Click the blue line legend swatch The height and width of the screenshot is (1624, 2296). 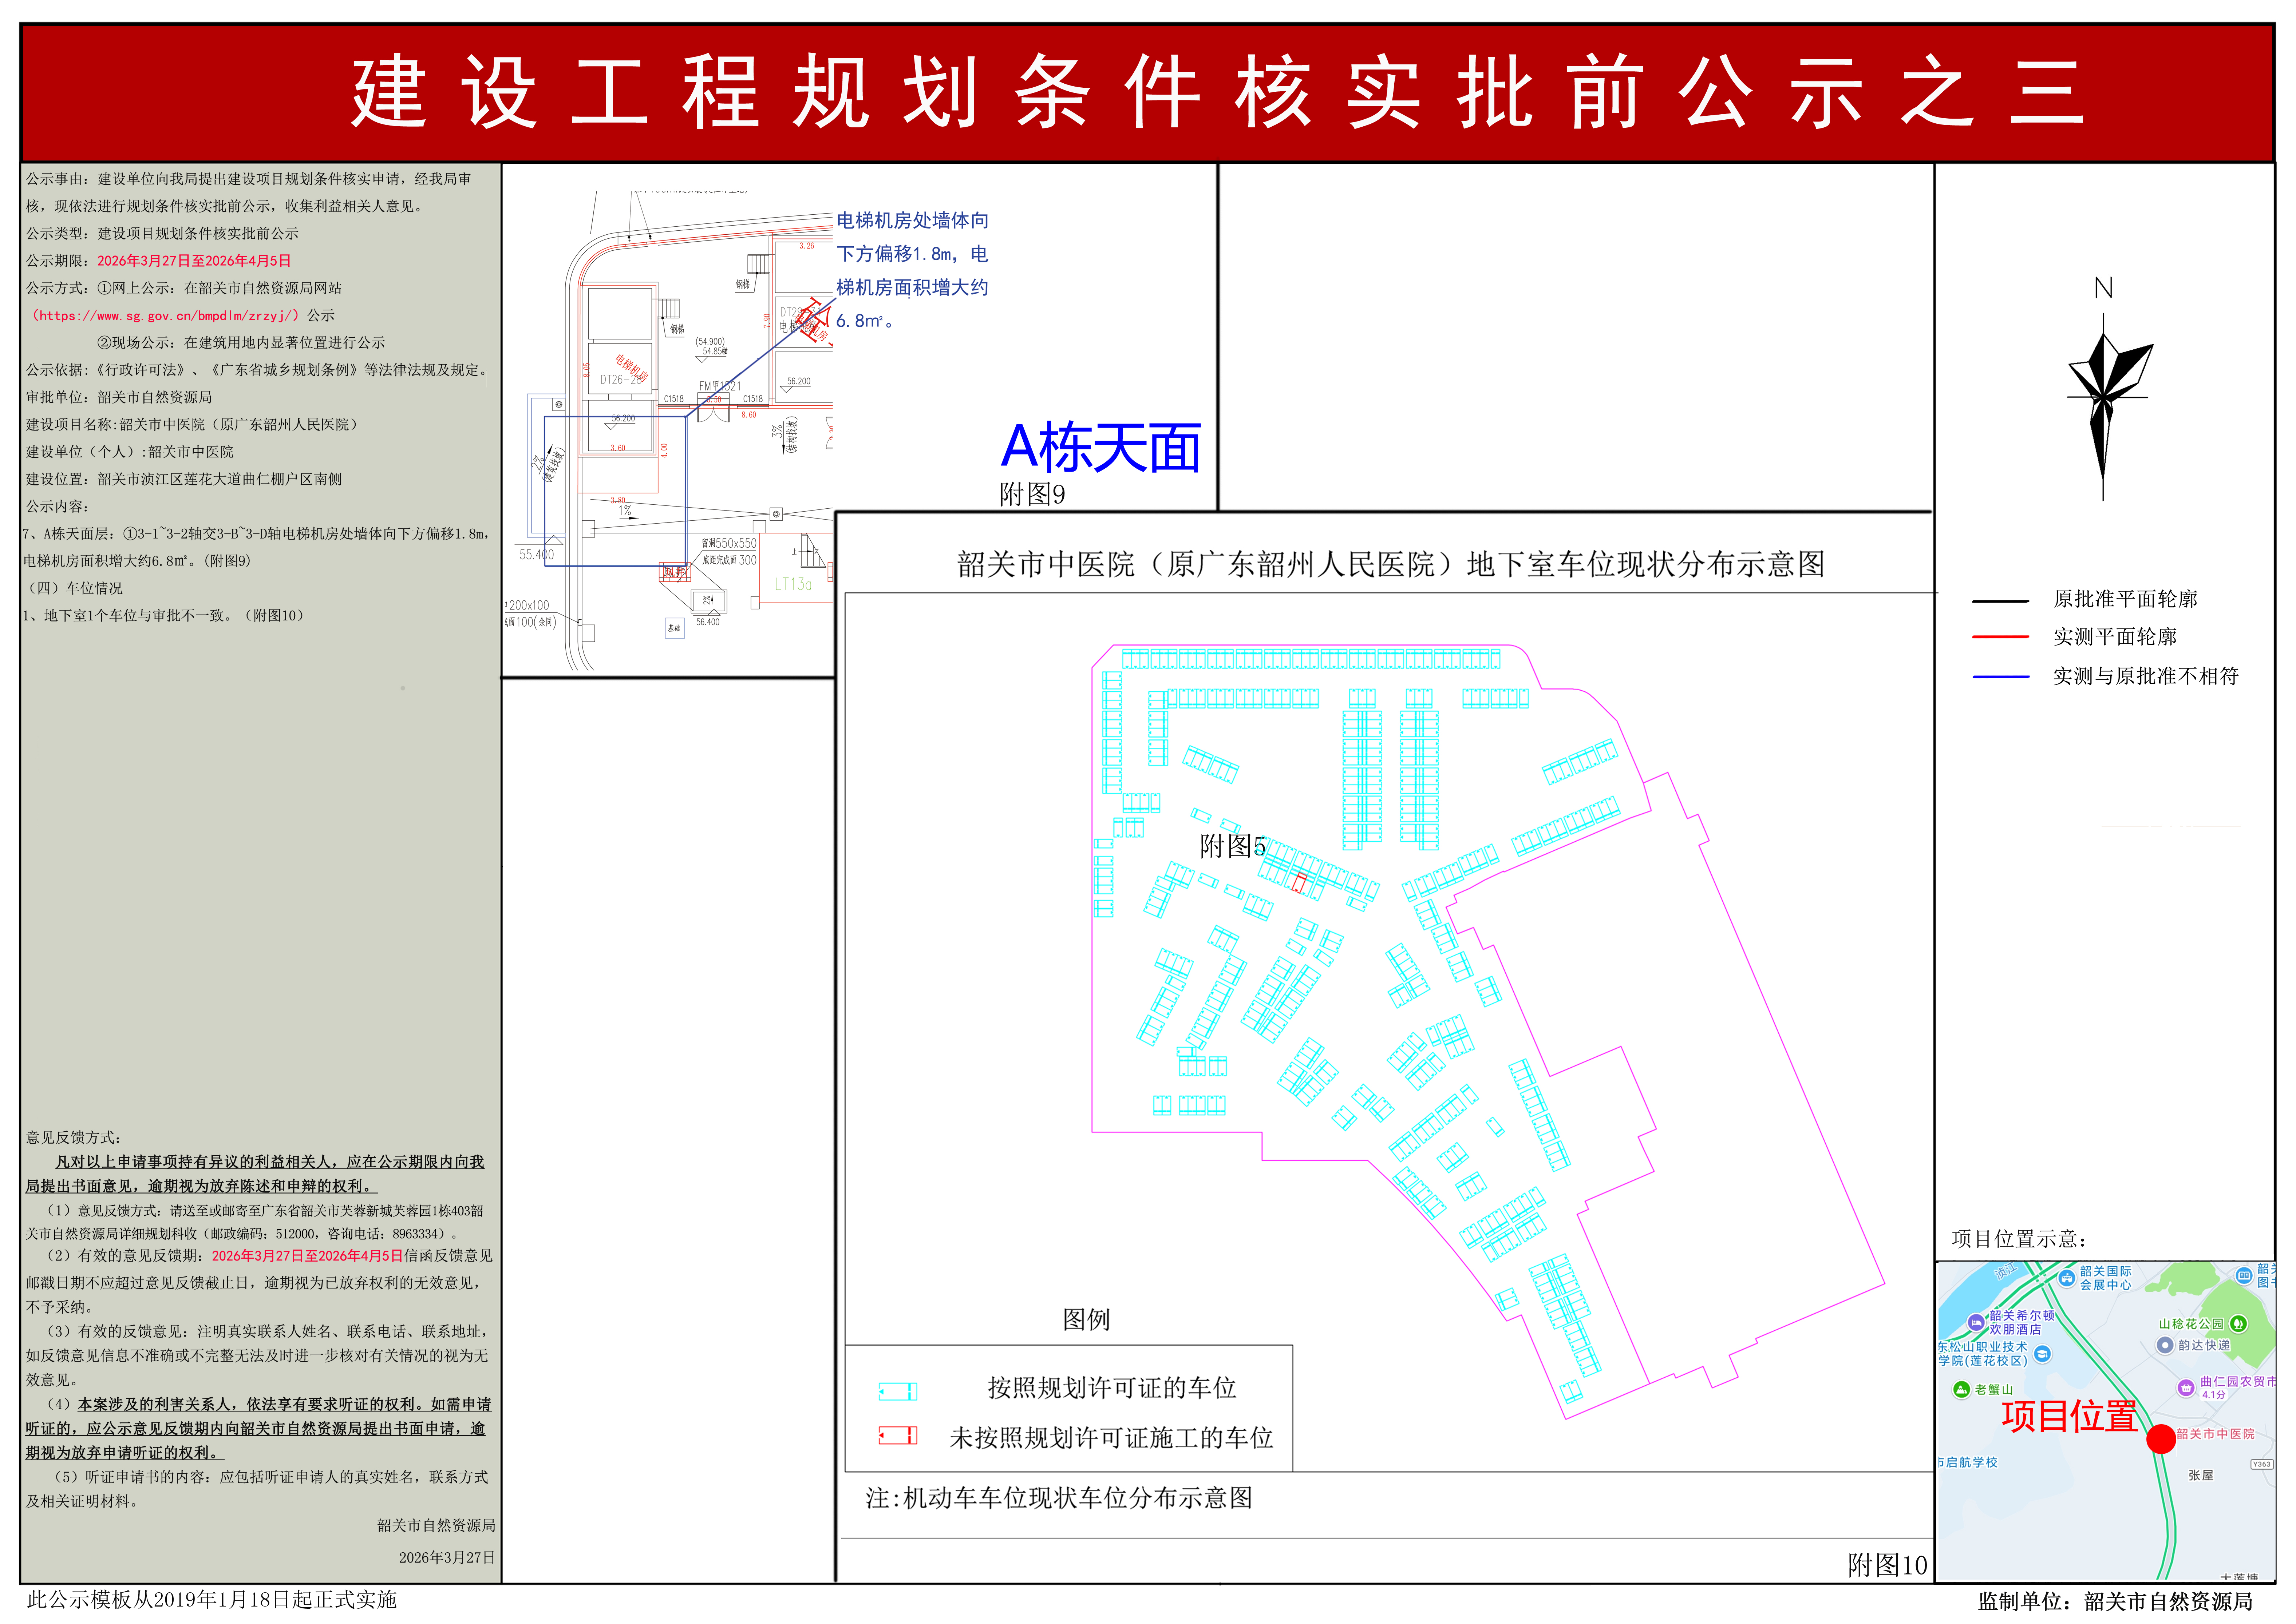coord(2000,677)
